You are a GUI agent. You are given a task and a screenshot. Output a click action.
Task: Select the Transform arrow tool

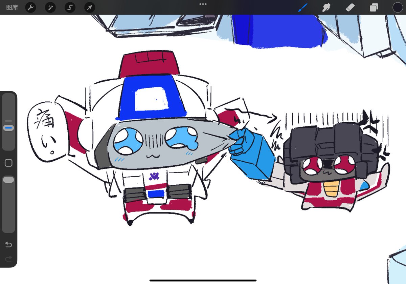click(x=90, y=7)
